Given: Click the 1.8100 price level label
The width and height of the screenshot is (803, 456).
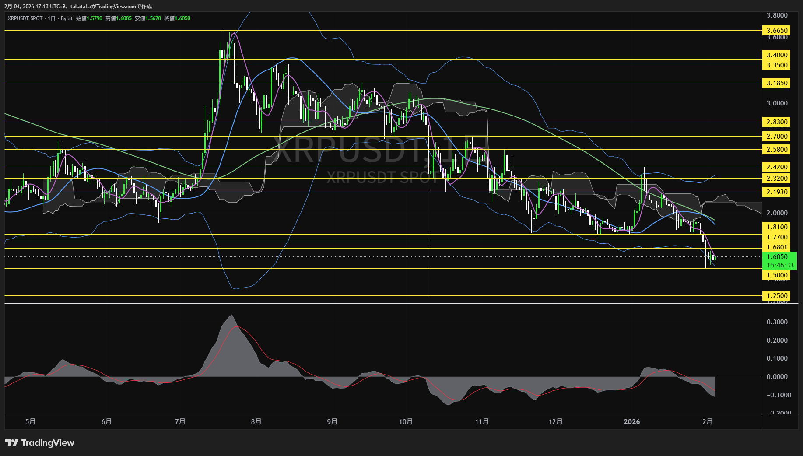Looking at the screenshot, I should (x=777, y=227).
